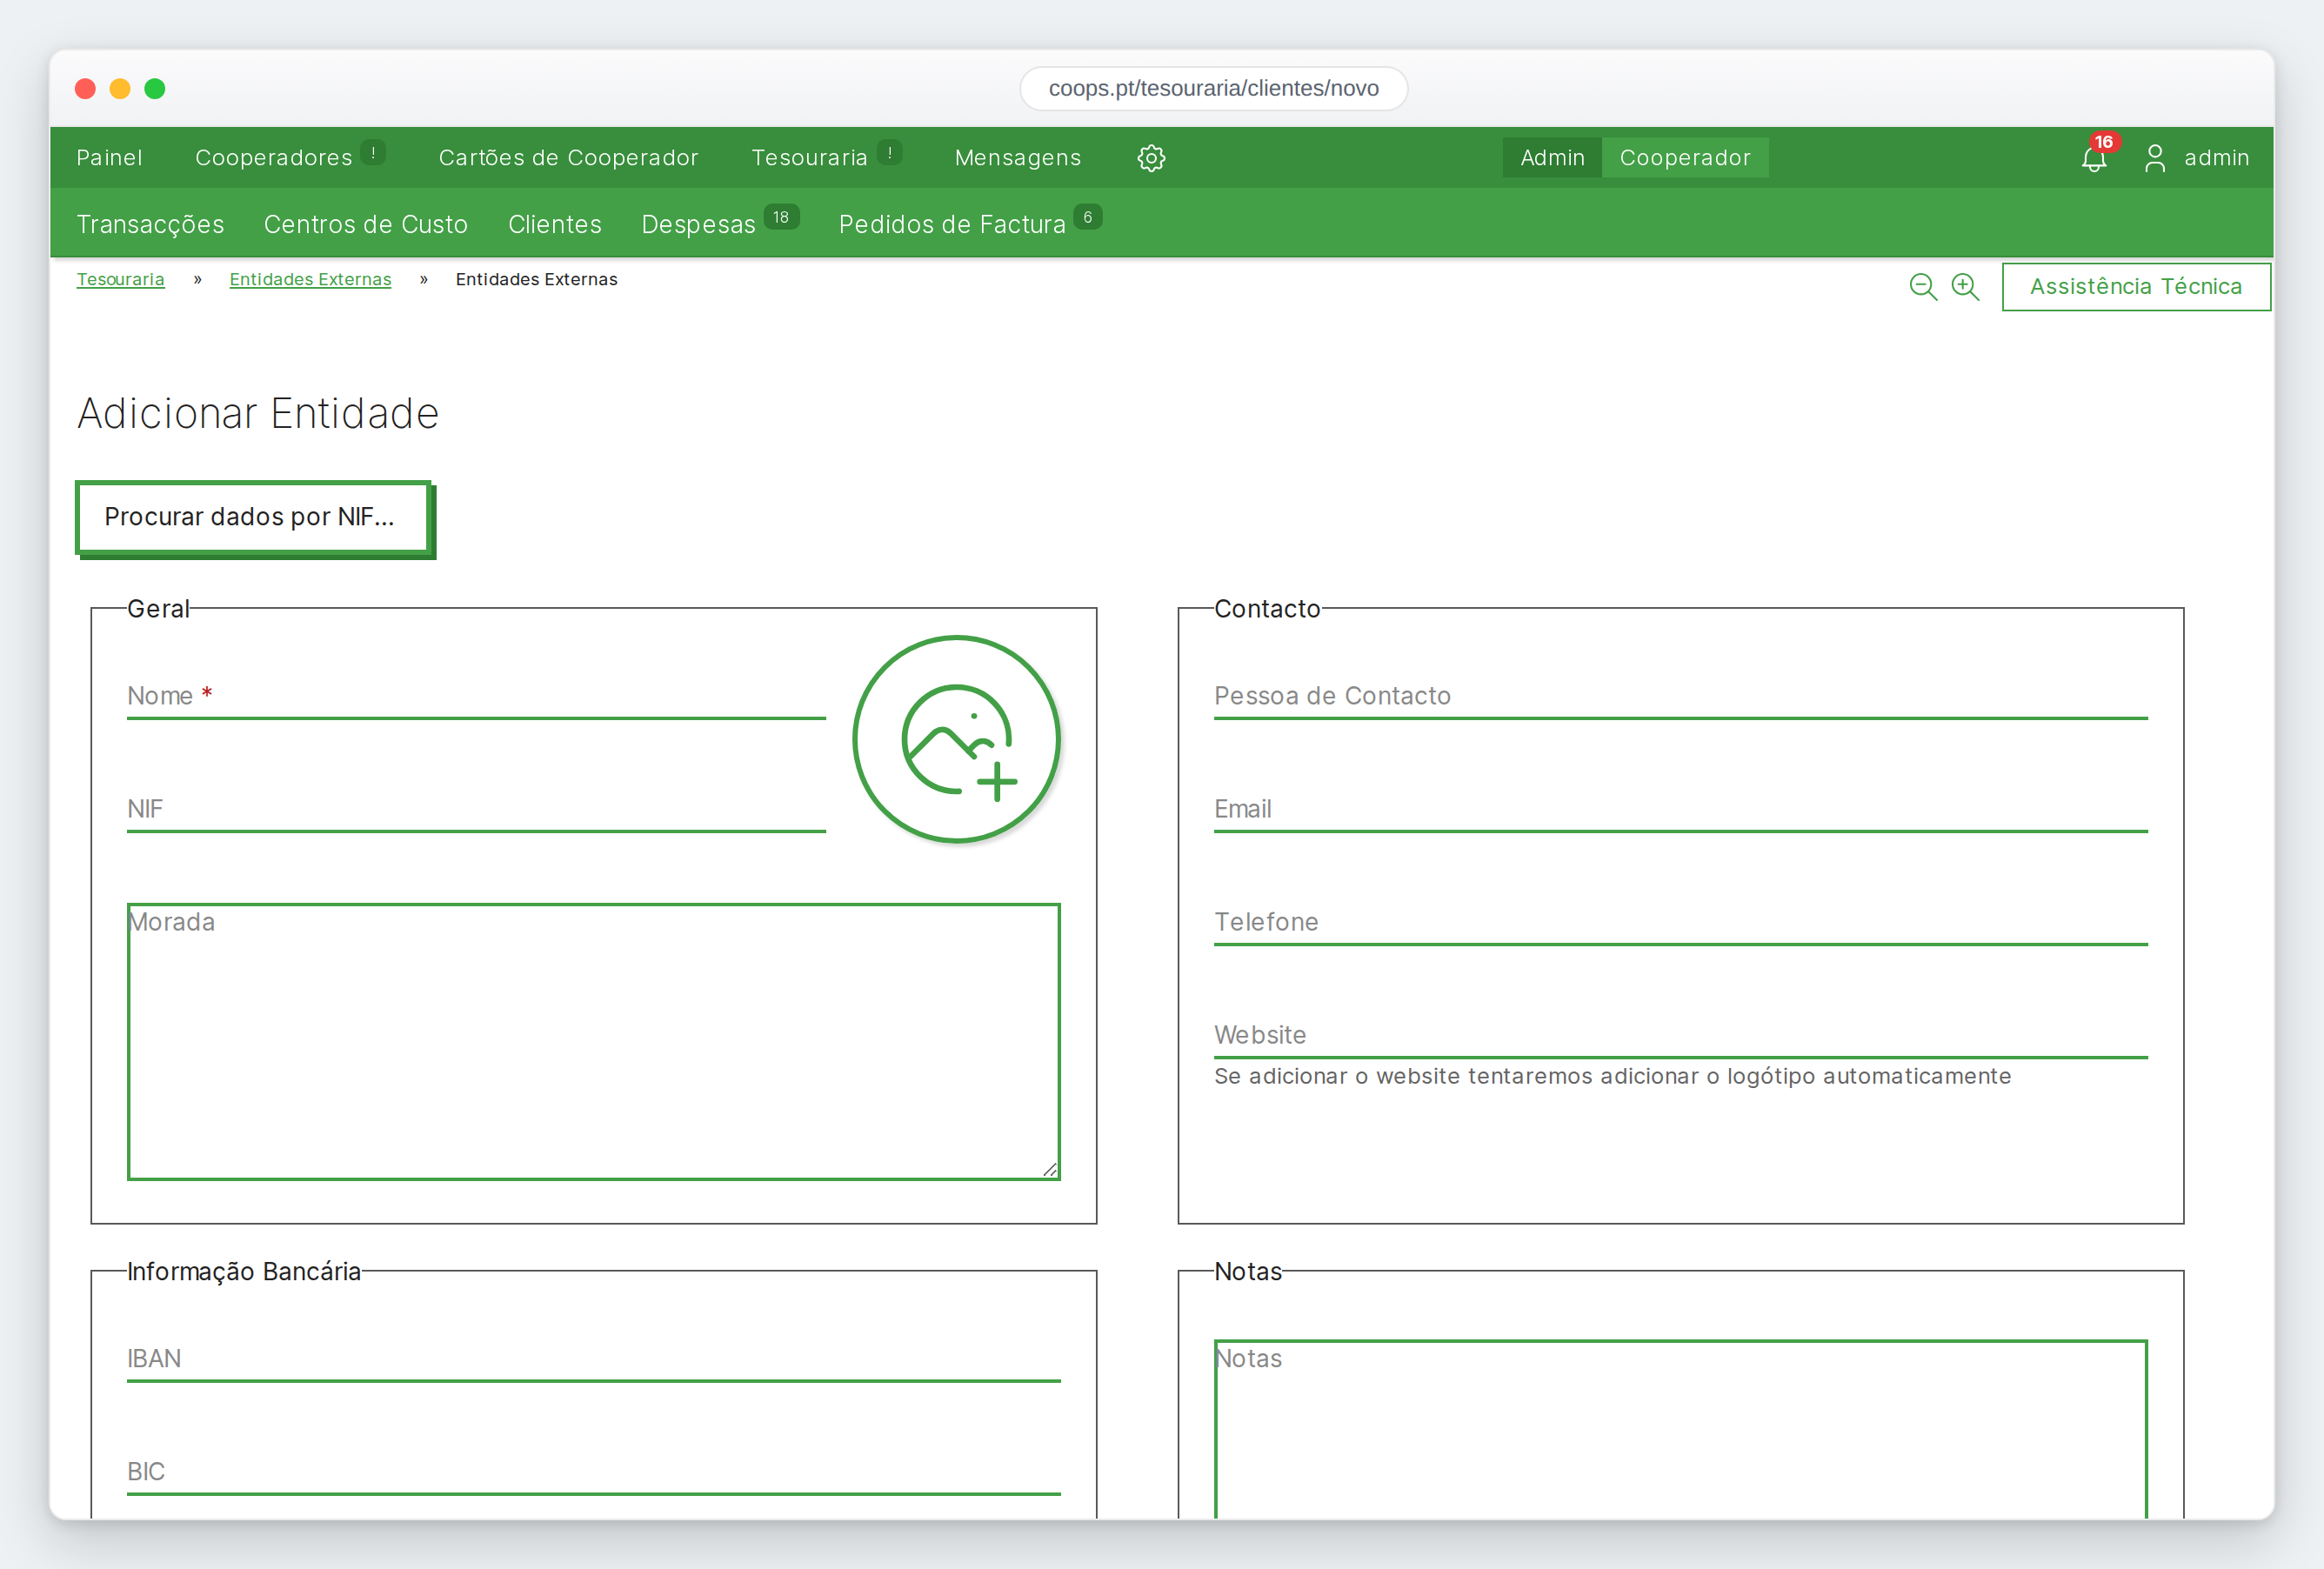Click the Adicionar Entidade heading
2324x1569 pixels.
(258, 414)
